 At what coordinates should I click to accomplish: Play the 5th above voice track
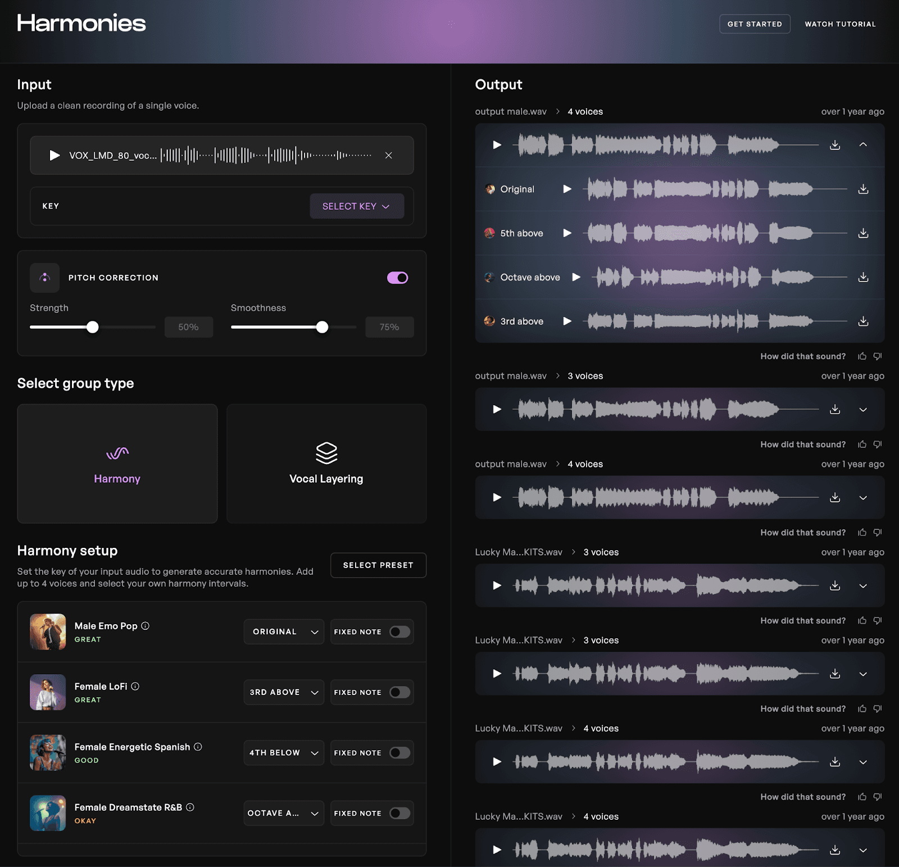(567, 233)
